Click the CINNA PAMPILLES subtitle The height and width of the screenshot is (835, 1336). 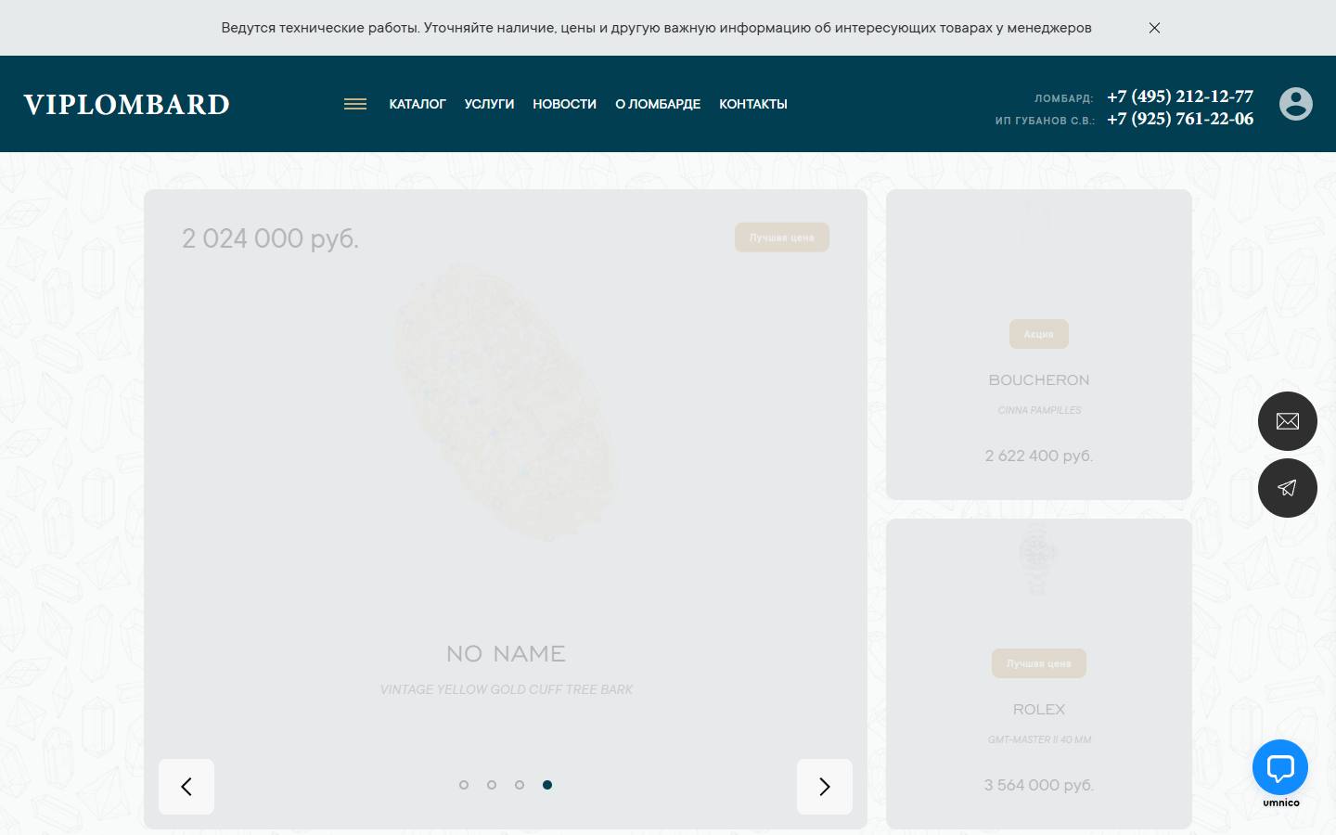coord(1039,410)
